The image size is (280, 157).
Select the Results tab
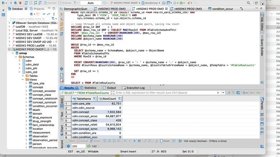click(x=69, y=88)
